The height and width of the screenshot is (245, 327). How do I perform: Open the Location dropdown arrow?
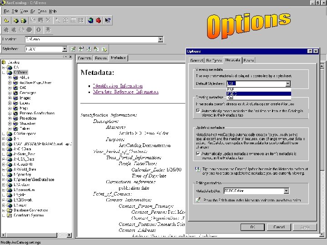pos(160,39)
